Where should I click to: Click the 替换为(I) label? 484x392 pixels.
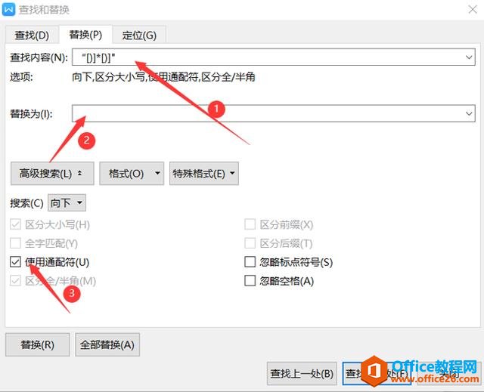[x=31, y=114]
